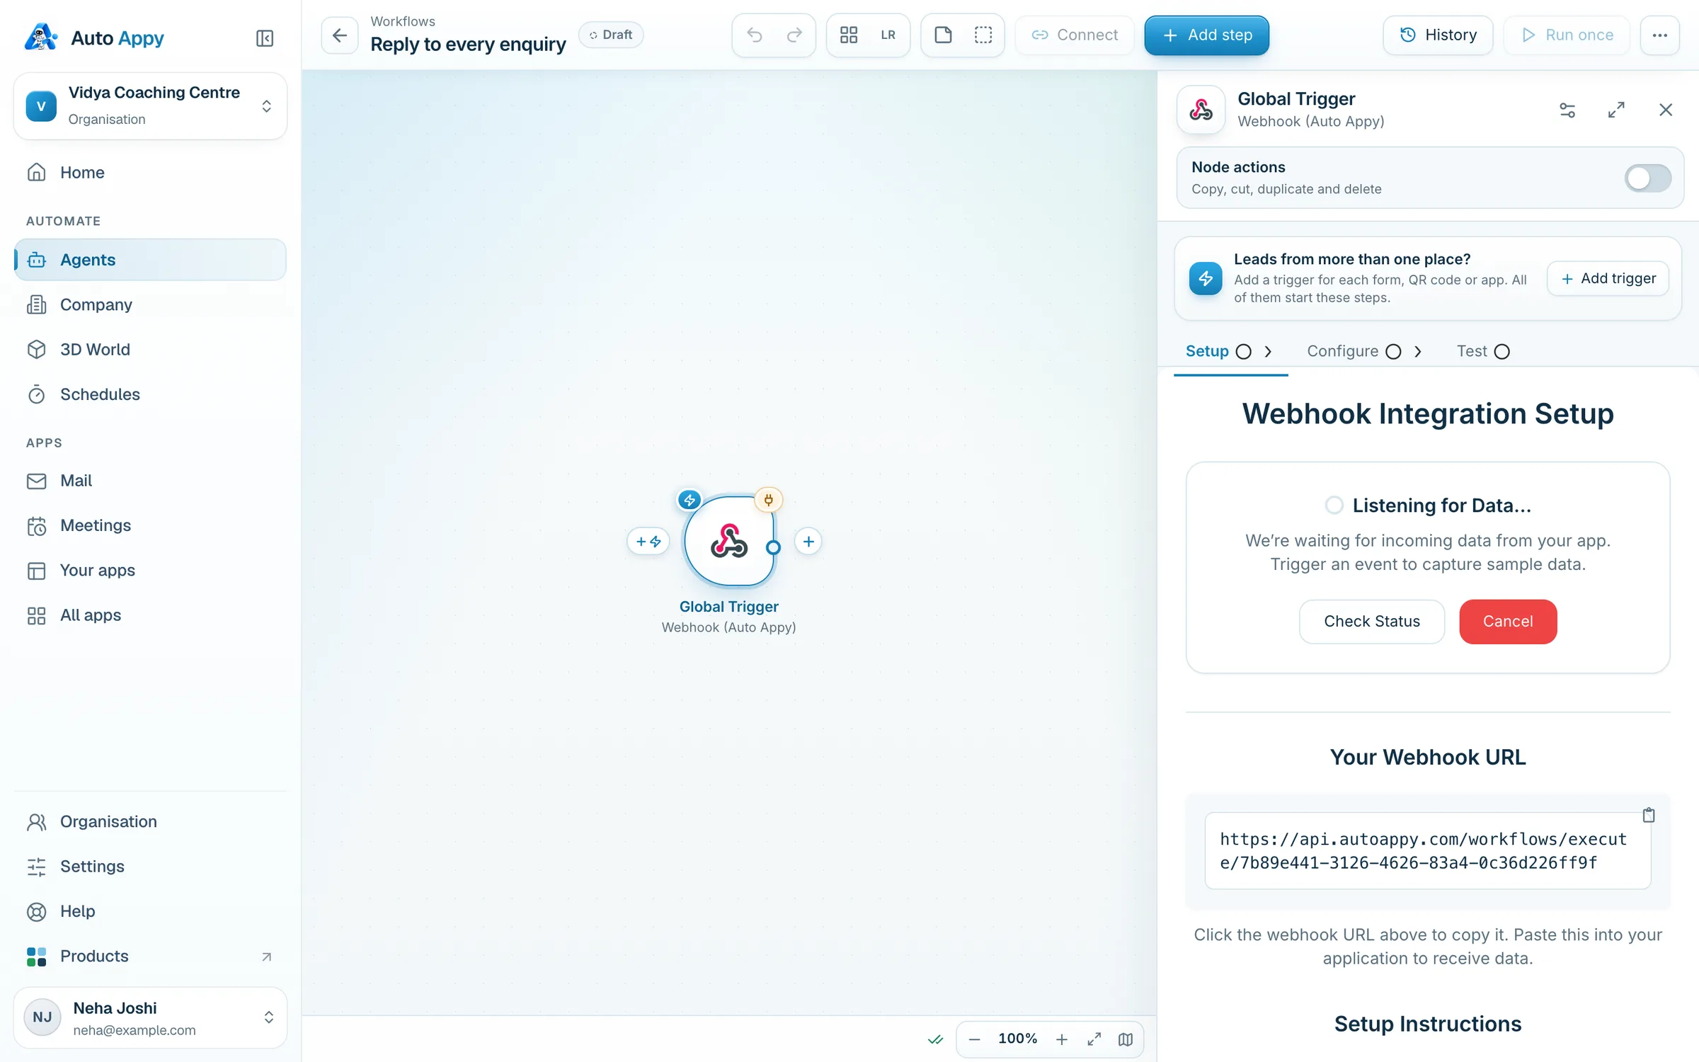This screenshot has height=1062, width=1699.
Task: Expand the Global Trigger panel to fullscreen
Action: click(1616, 110)
